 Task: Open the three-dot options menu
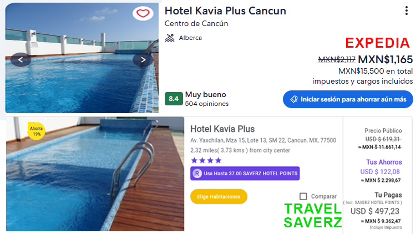click(x=407, y=11)
